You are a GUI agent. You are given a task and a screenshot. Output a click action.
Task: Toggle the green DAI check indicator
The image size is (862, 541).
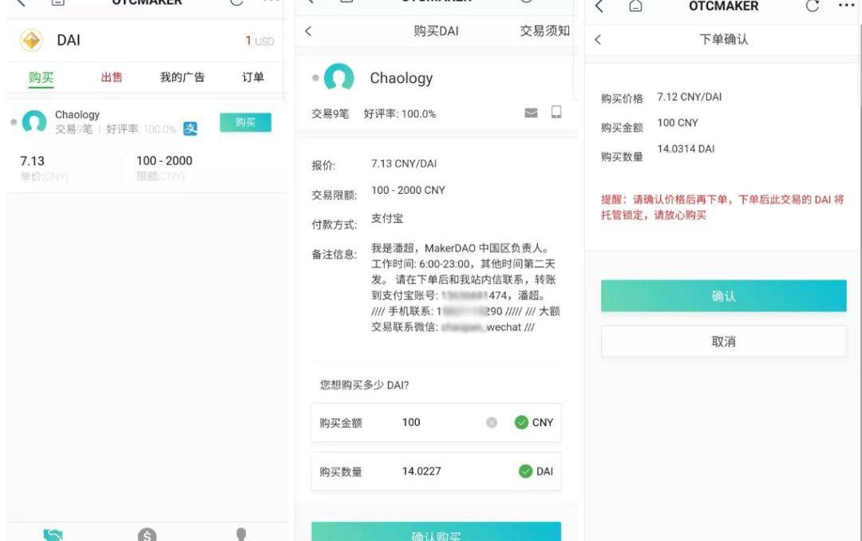tap(525, 471)
